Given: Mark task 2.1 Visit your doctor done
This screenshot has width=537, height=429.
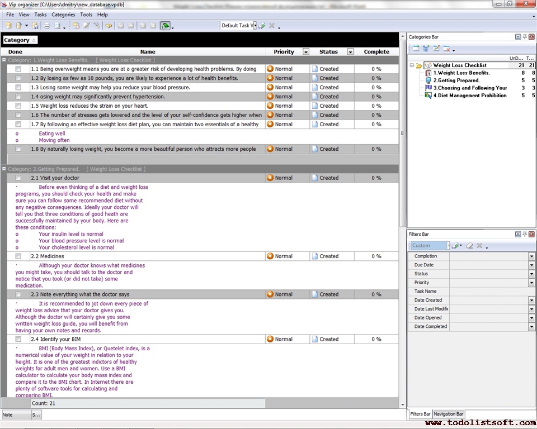Looking at the screenshot, I should (x=18, y=178).
